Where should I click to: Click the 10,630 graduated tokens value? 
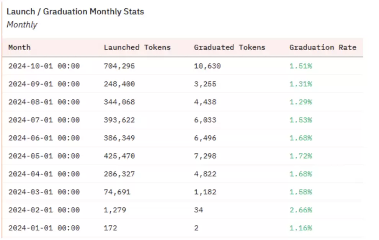207,66
